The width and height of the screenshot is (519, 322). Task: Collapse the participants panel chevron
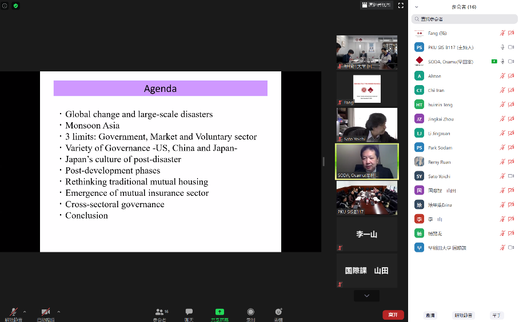tap(417, 7)
